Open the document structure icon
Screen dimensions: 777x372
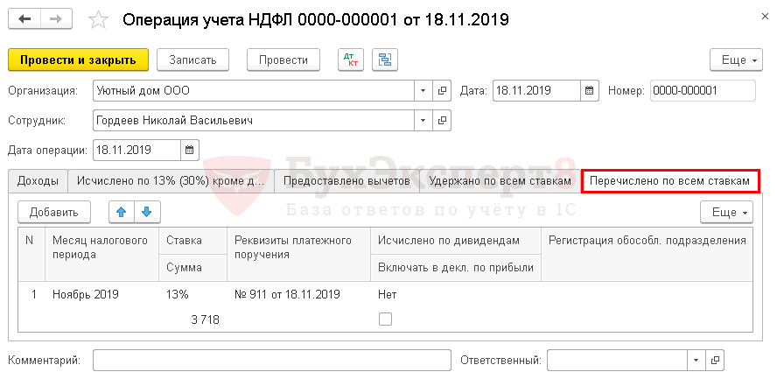pyautogui.click(x=384, y=60)
